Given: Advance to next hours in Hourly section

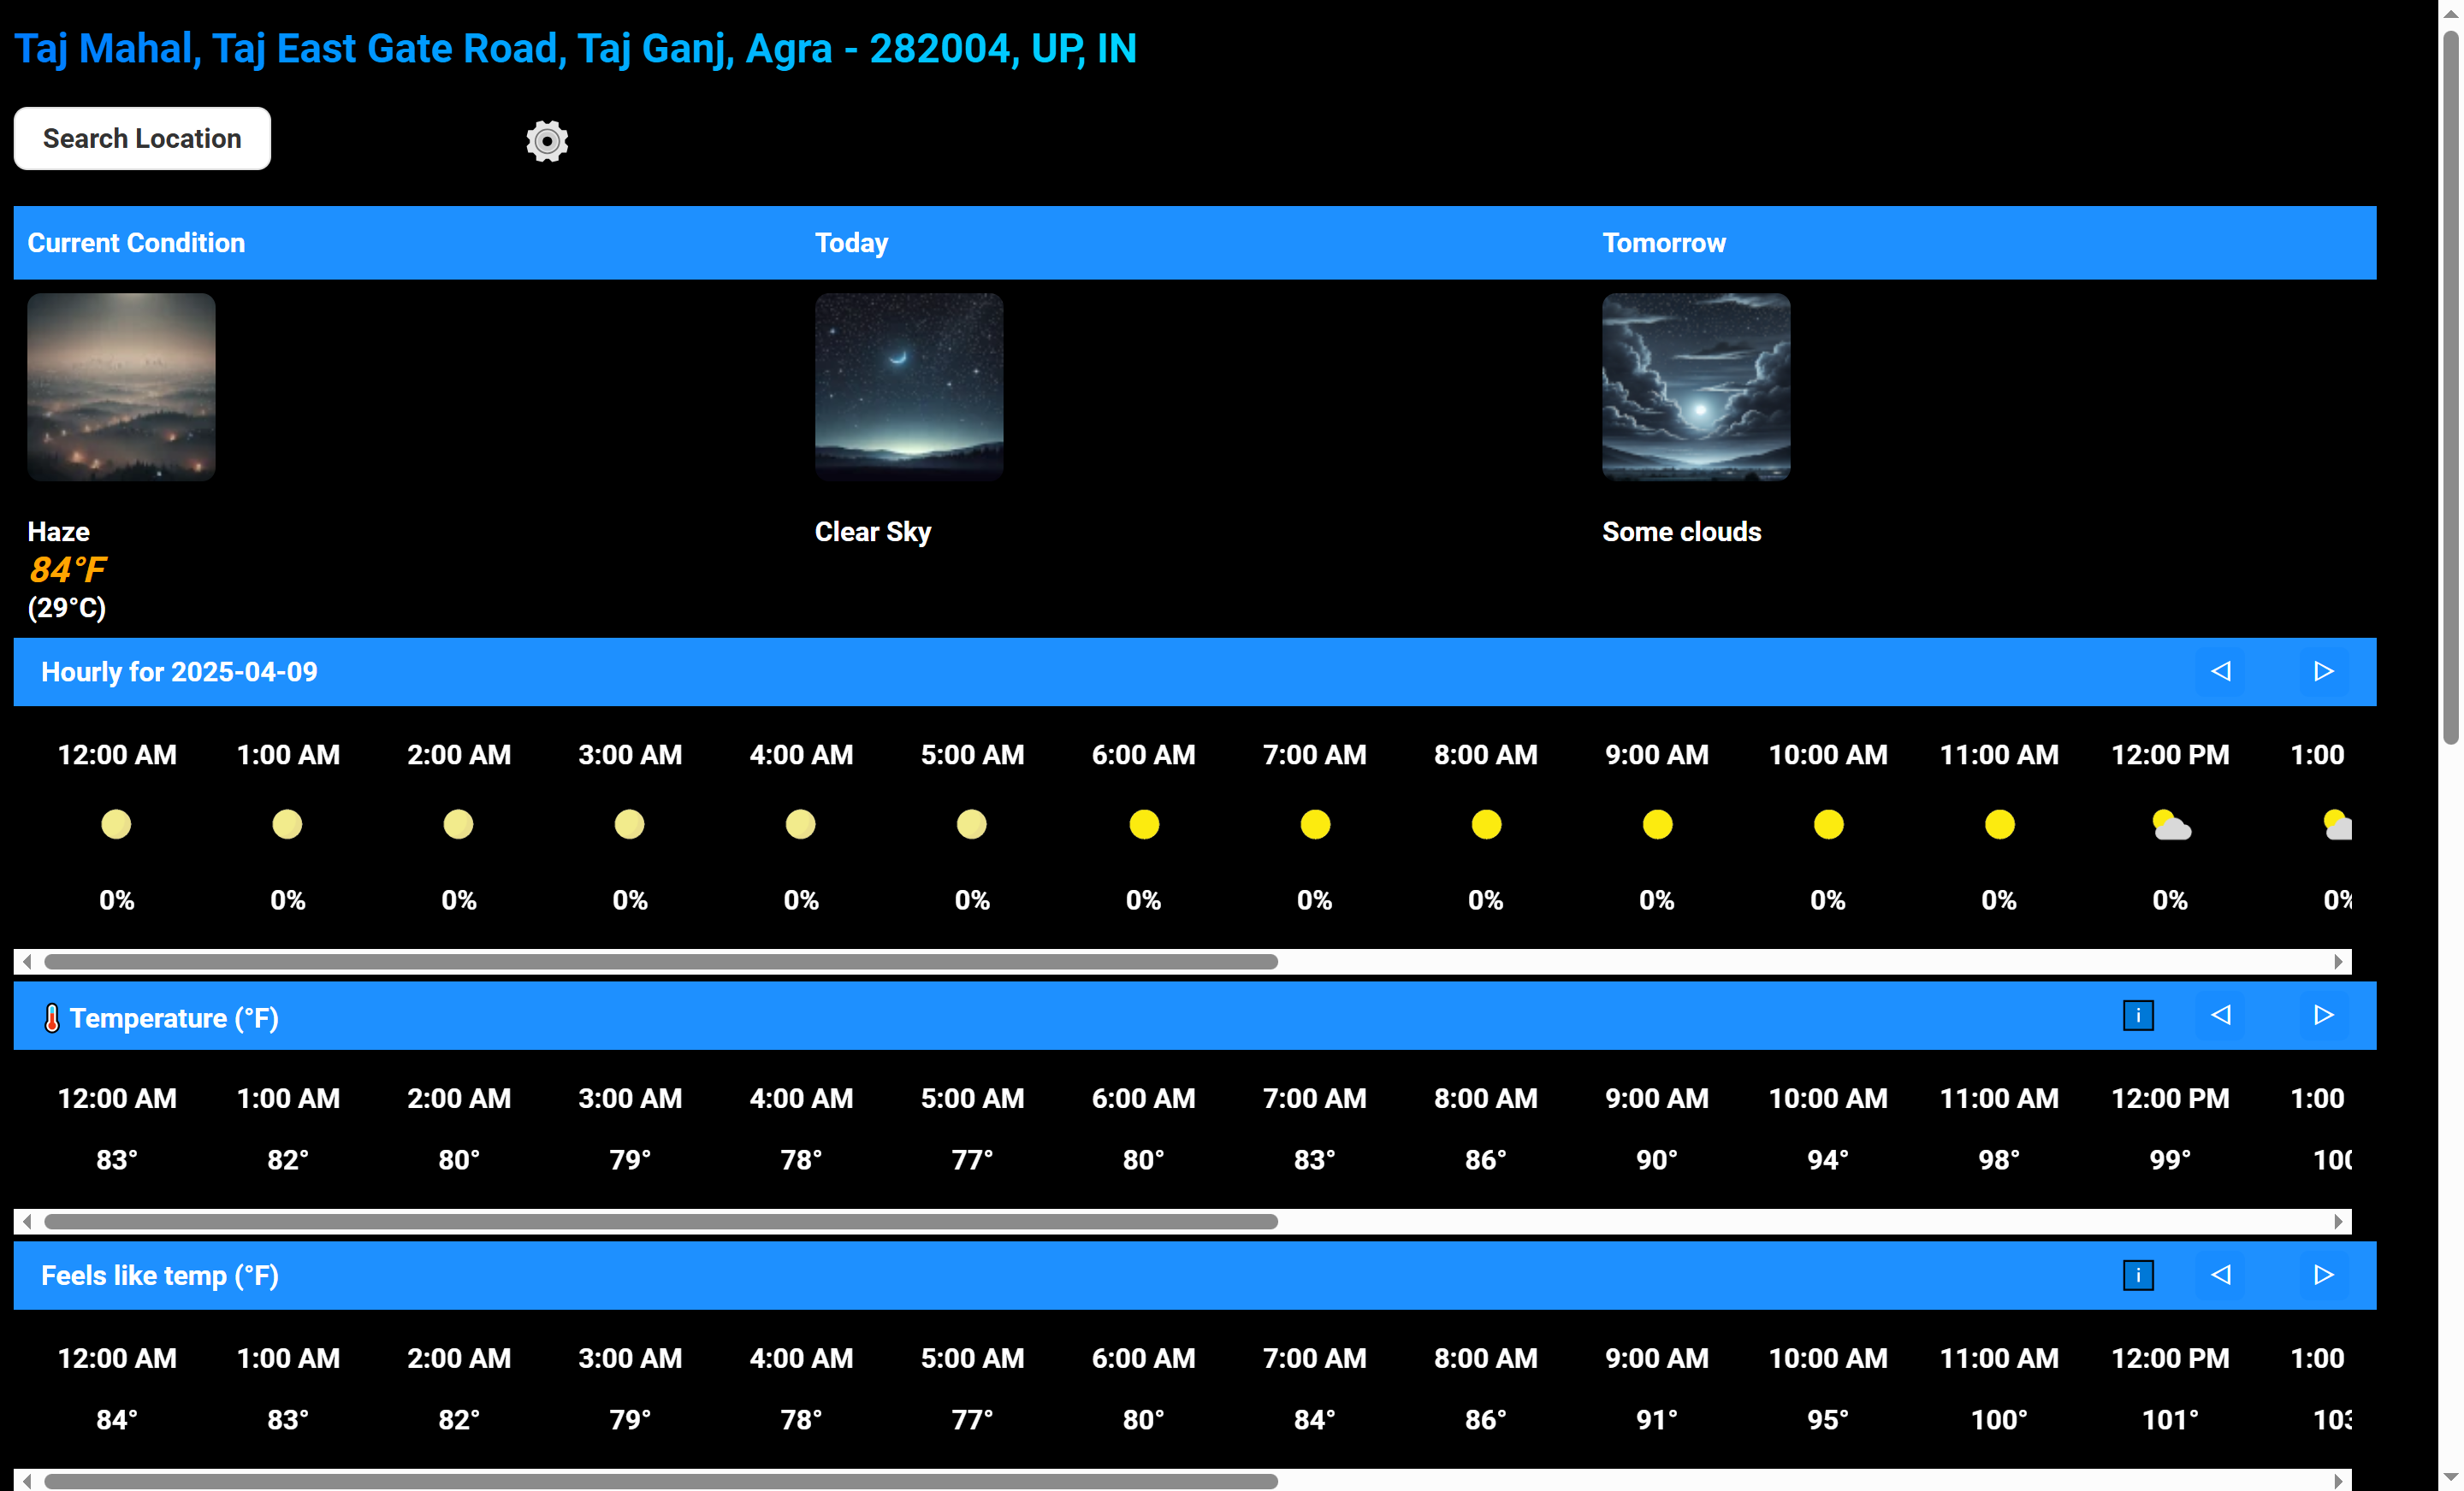Looking at the screenshot, I should (2323, 672).
